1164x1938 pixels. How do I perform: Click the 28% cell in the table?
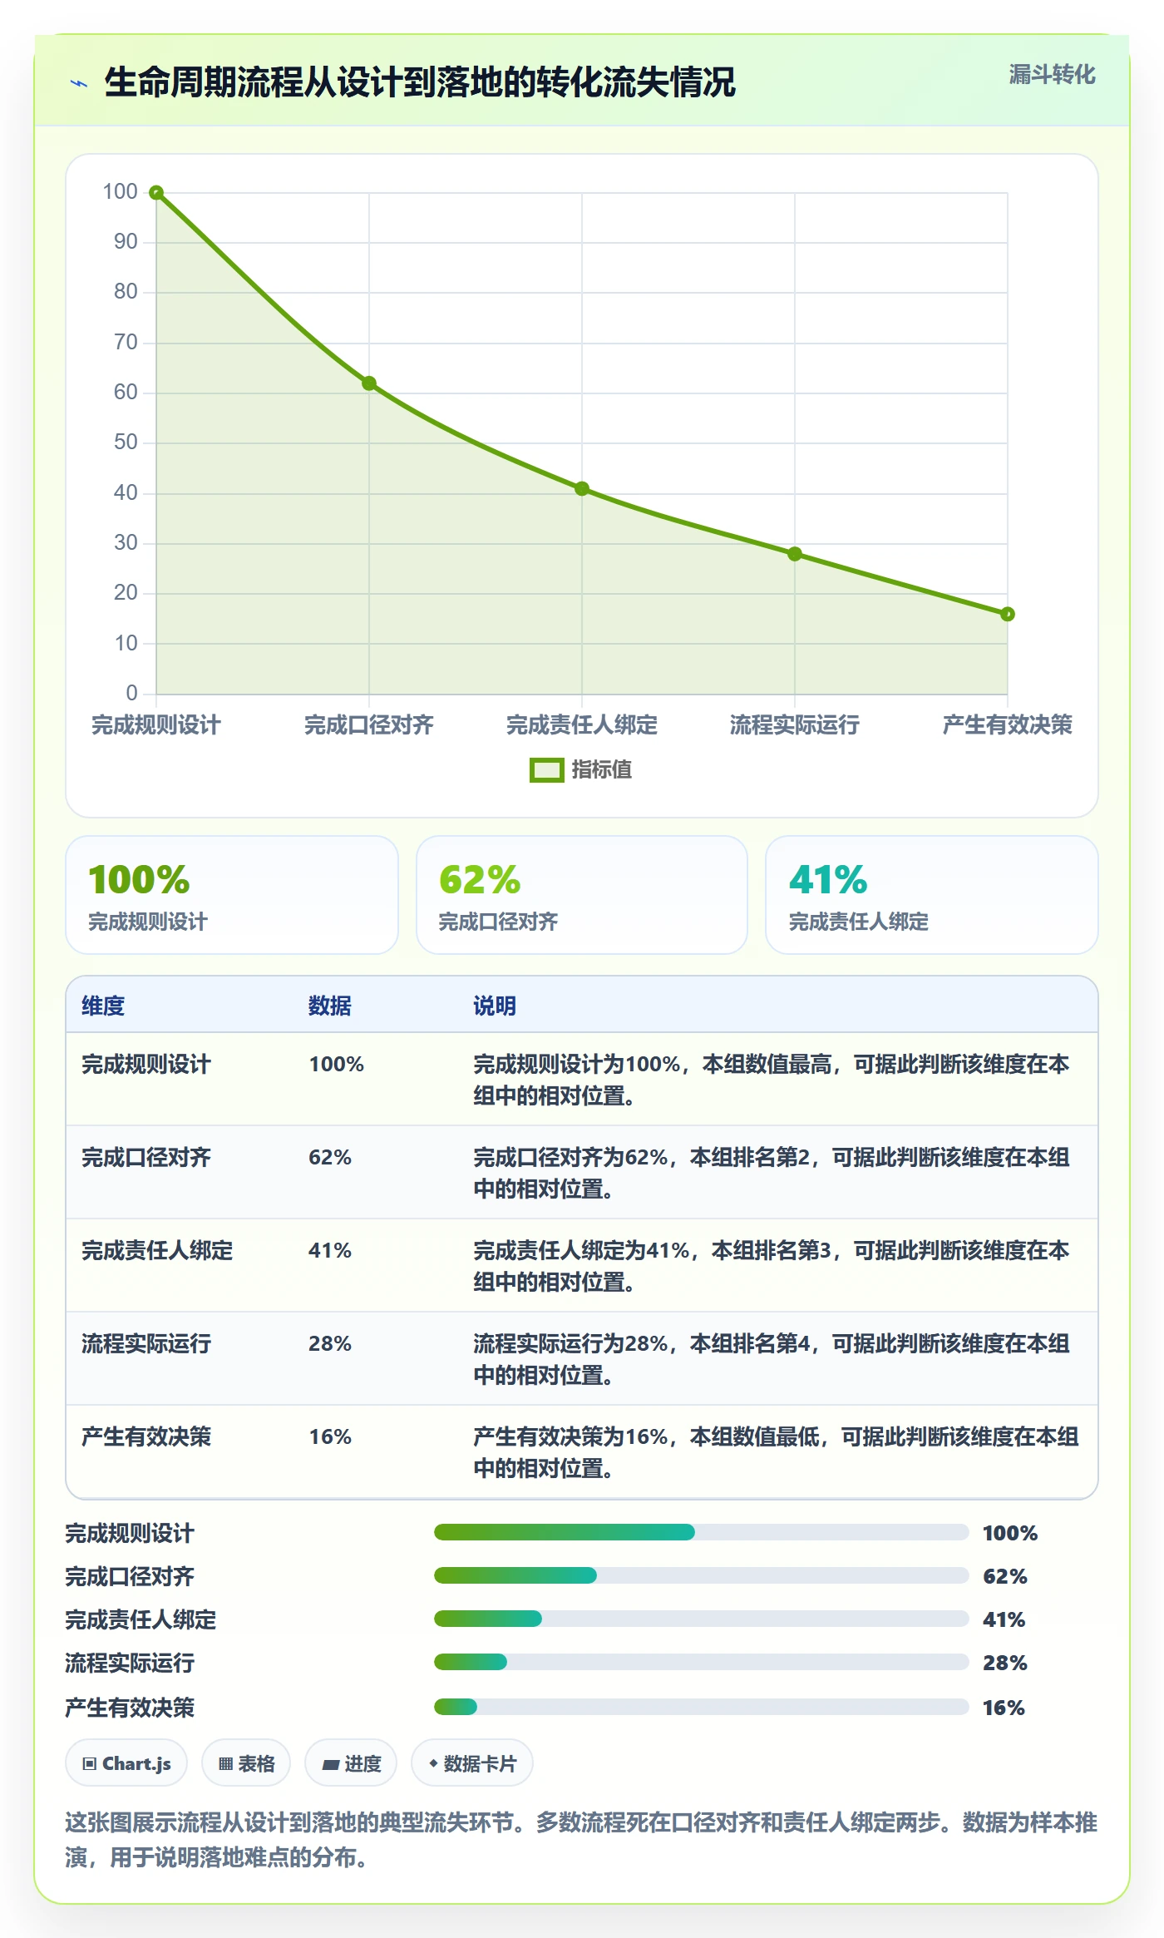pos(330,1344)
